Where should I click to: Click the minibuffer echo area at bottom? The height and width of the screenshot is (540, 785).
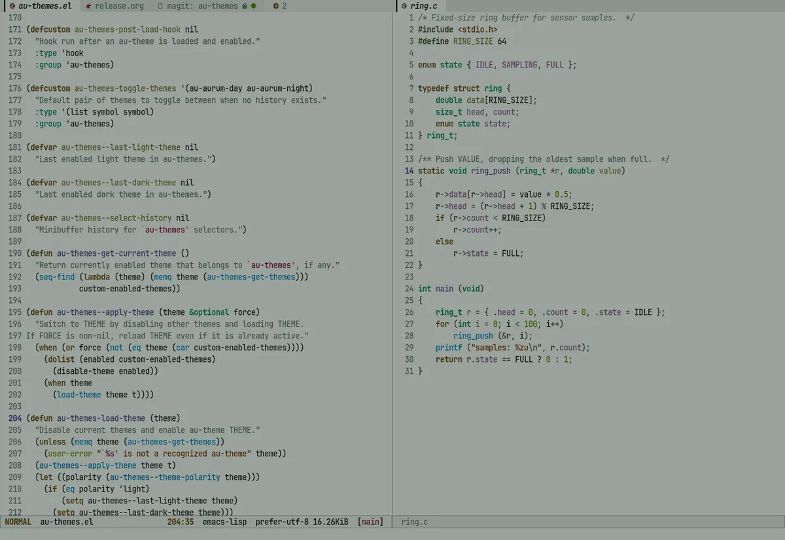tap(392, 534)
